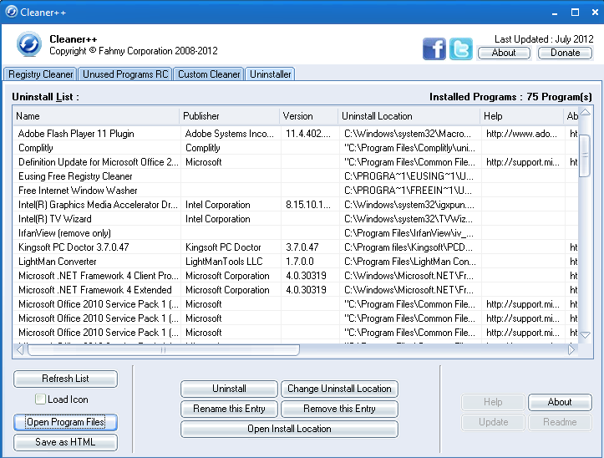The height and width of the screenshot is (458, 604).
Task: Click Rename this Entry button
Action: click(229, 409)
